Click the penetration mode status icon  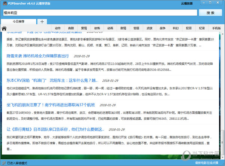(4, 163)
